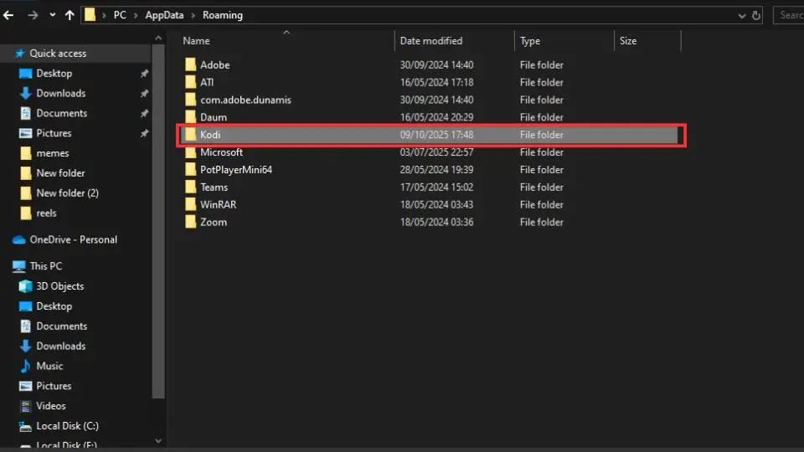Open the memes folder in sidebar
This screenshot has height=452, width=804.
click(x=52, y=153)
